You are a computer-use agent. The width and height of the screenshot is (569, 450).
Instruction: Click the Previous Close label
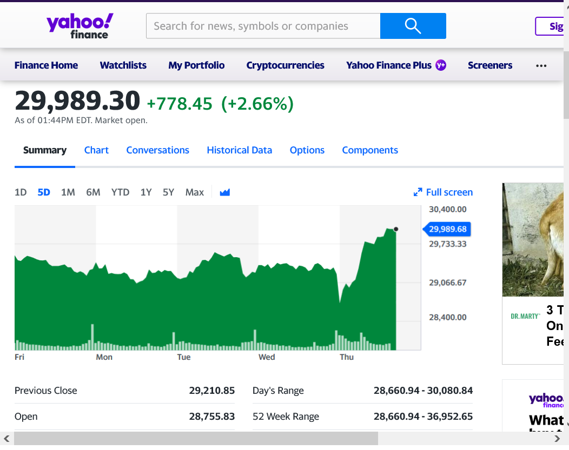pyautogui.click(x=46, y=390)
